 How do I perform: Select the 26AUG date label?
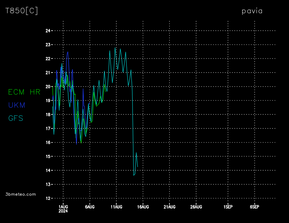click(196, 207)
